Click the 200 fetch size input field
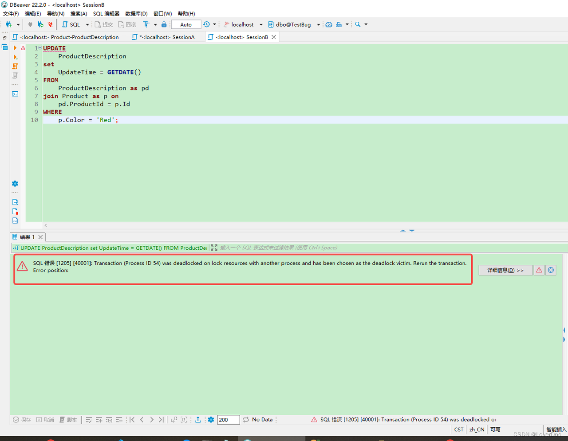Image resolution: width=568 pixels, height=441 pixels. tap(229, 420)
